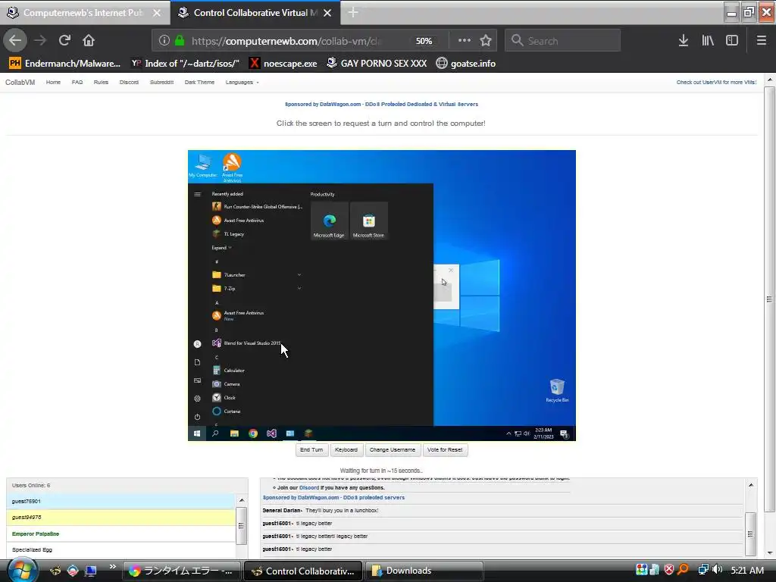776x582 pixels.
Task: Open the Languages dropdown in the CollabVM navbar
Action: tap(242, 82)
